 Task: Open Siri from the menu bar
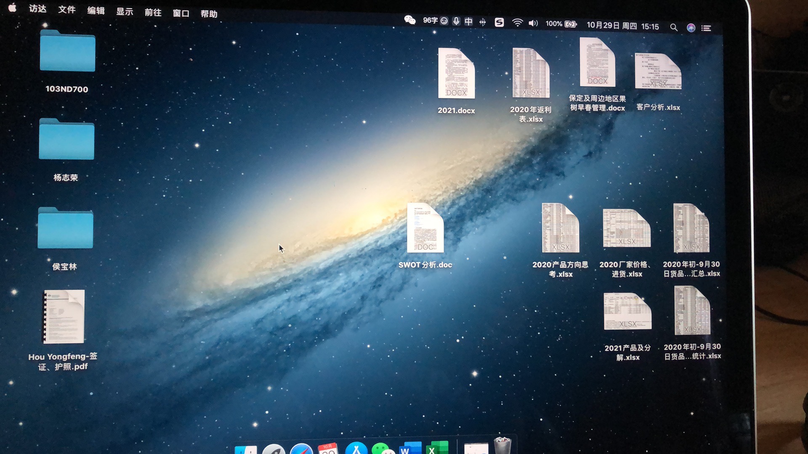[691, 28]
